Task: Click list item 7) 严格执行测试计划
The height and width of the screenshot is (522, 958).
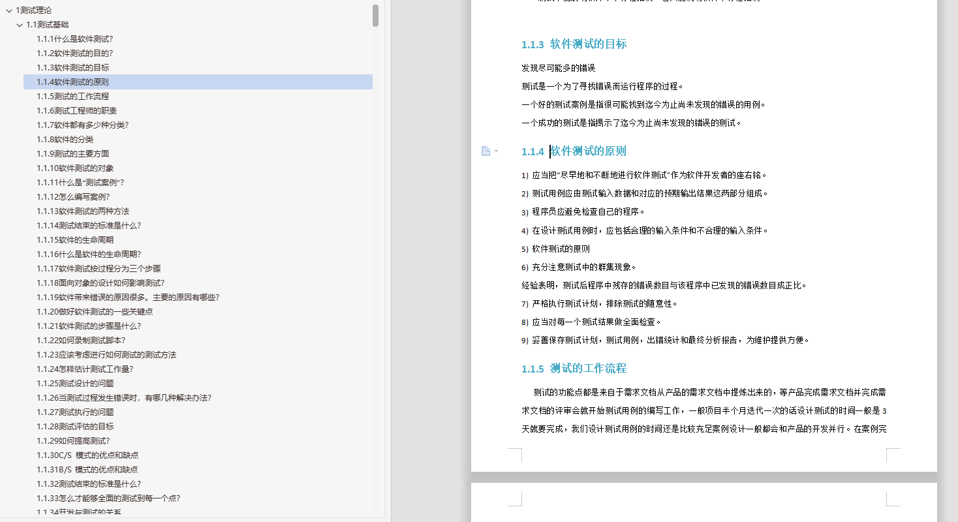Action: (x=600, y=303)
